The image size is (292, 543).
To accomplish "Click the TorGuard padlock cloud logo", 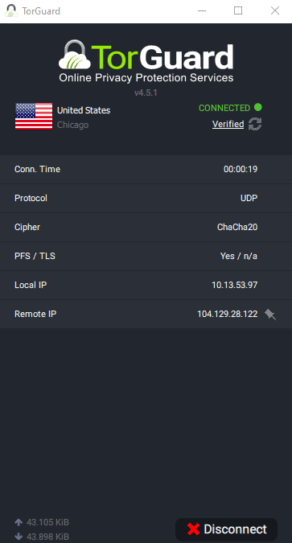I will 75,55.
